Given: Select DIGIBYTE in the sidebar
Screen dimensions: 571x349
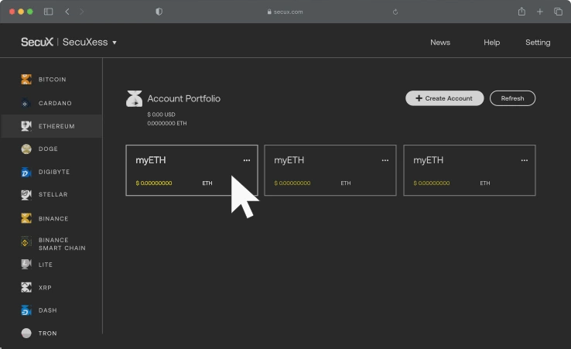Looking at the screenshot, I should point(54,172).
